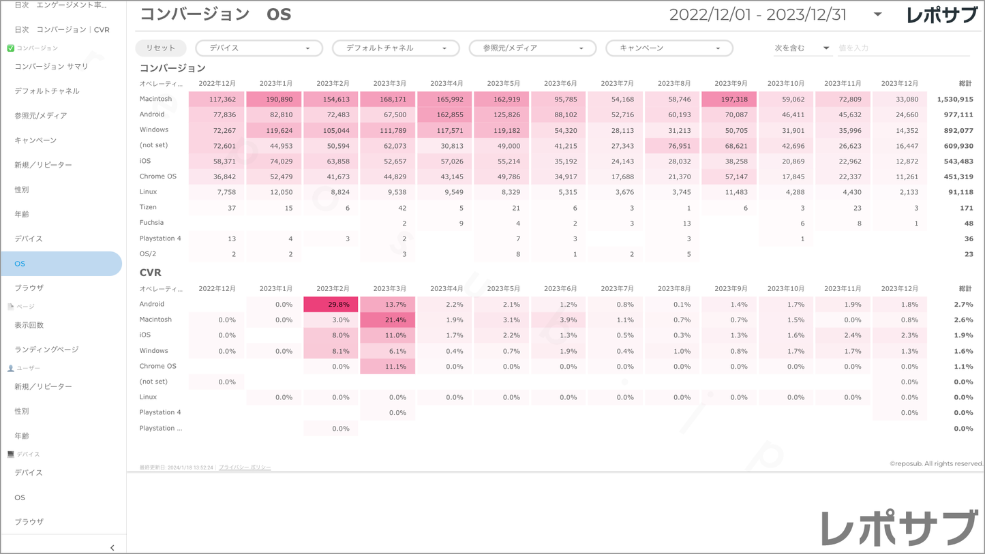The width and height of the screenshot is (985, 554).
Task: Collapse the sidebar with the left chevron
Action: [112, 547]
